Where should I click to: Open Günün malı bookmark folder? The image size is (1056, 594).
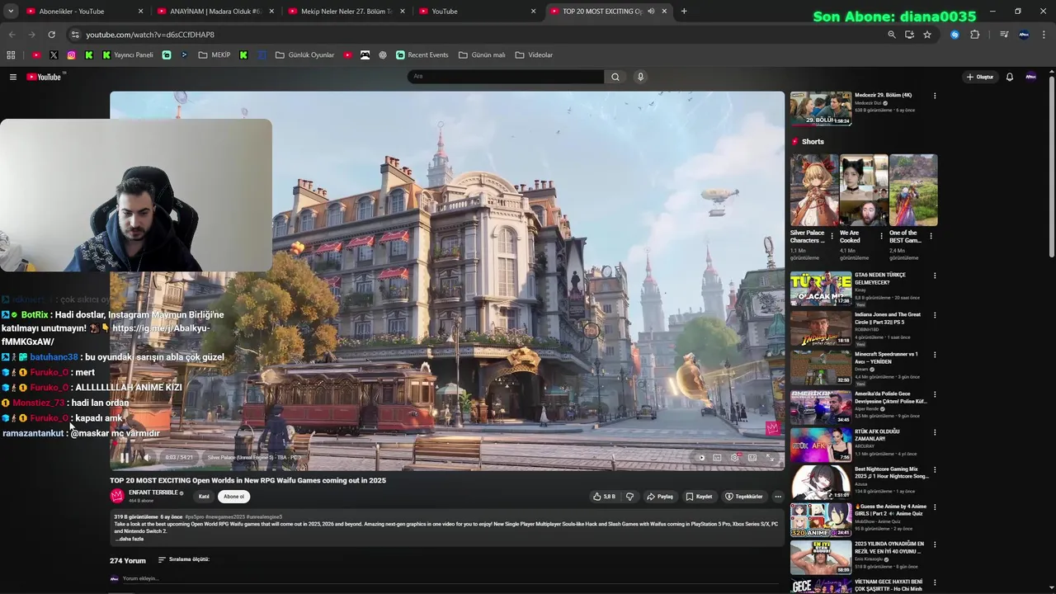pyautogui.click(x=482, y=55)
